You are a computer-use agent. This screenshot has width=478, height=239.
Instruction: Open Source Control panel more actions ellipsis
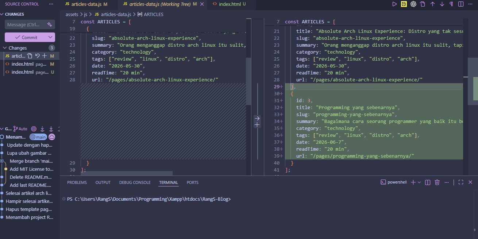51,4
